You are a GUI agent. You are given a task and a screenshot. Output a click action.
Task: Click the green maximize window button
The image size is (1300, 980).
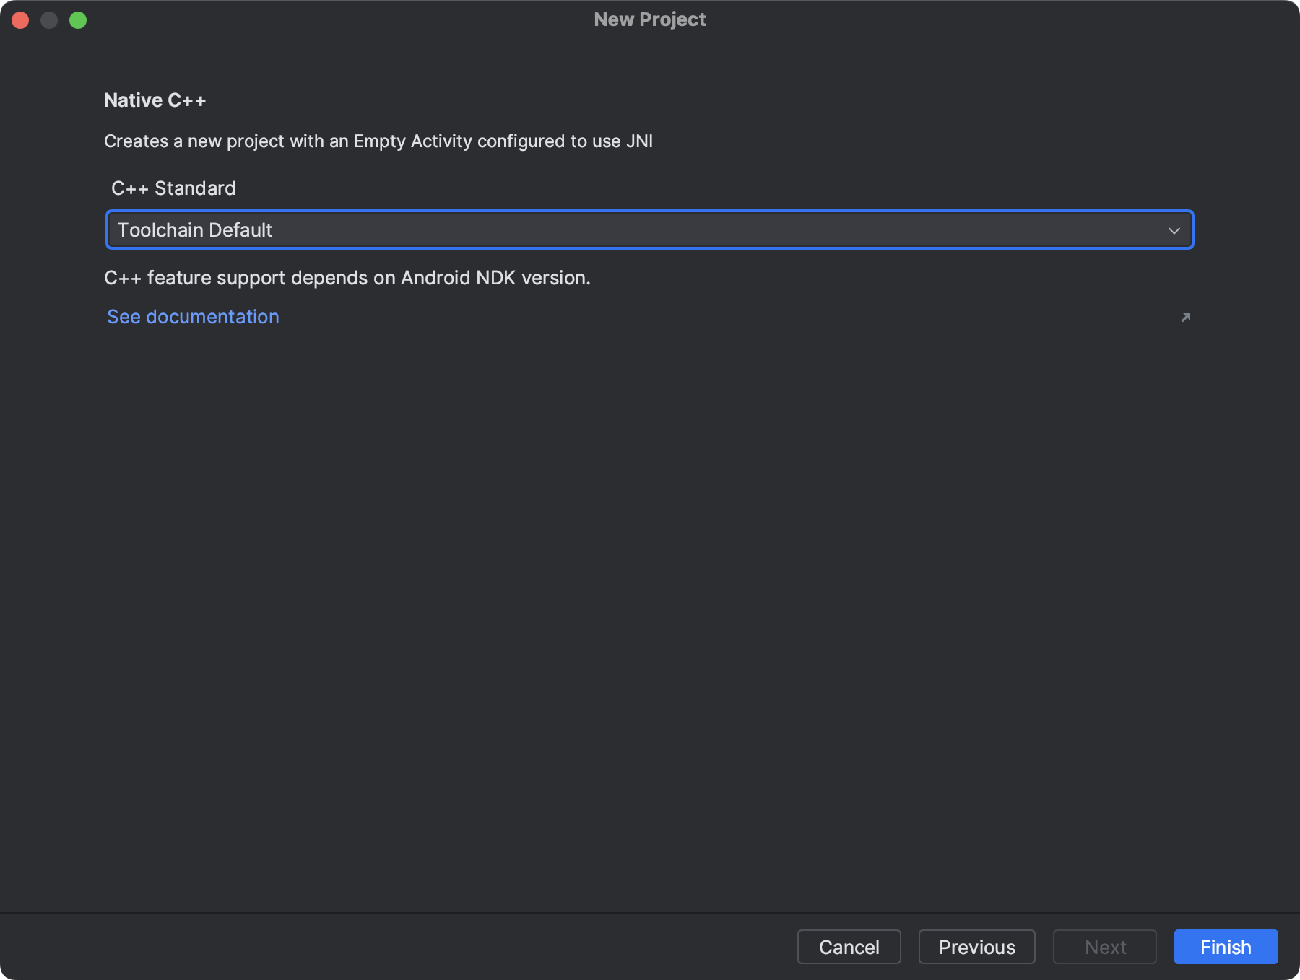pos(78,20)
